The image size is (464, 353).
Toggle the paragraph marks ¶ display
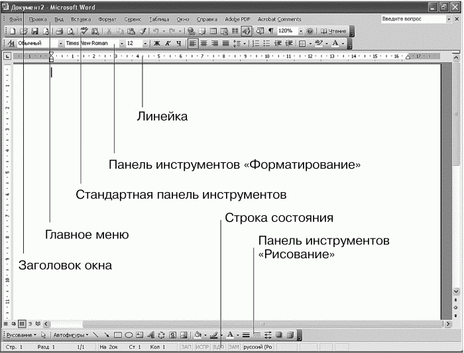pyautogui.click(x=270, y=31)
